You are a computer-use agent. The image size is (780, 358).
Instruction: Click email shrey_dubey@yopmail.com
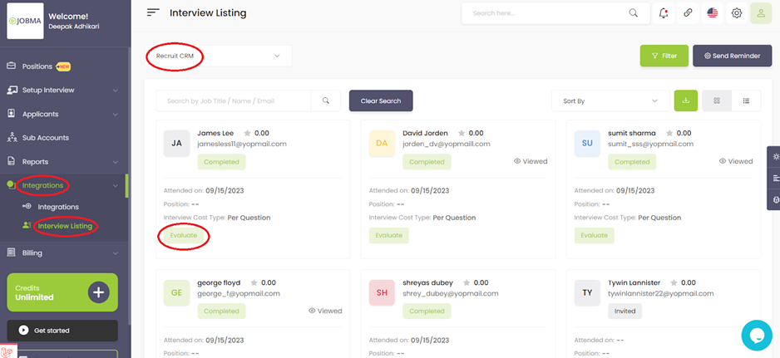tap(451, 294)
